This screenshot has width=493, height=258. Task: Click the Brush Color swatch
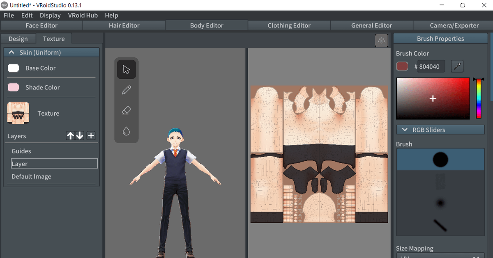pos(402,66)
